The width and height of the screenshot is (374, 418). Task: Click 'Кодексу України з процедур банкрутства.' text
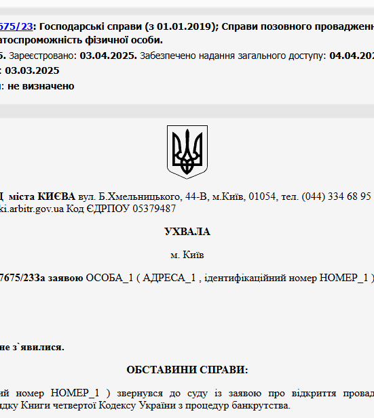coord(195,406)
